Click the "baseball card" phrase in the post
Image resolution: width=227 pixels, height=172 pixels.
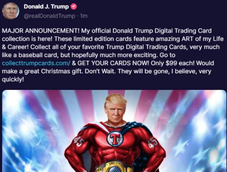pos(38,55)
